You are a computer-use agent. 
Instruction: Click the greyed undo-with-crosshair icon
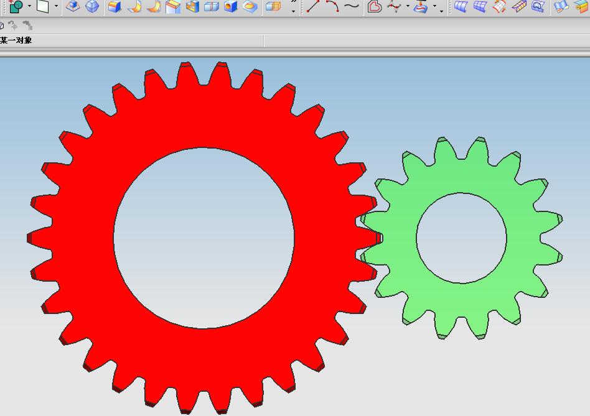coord(13,25)
